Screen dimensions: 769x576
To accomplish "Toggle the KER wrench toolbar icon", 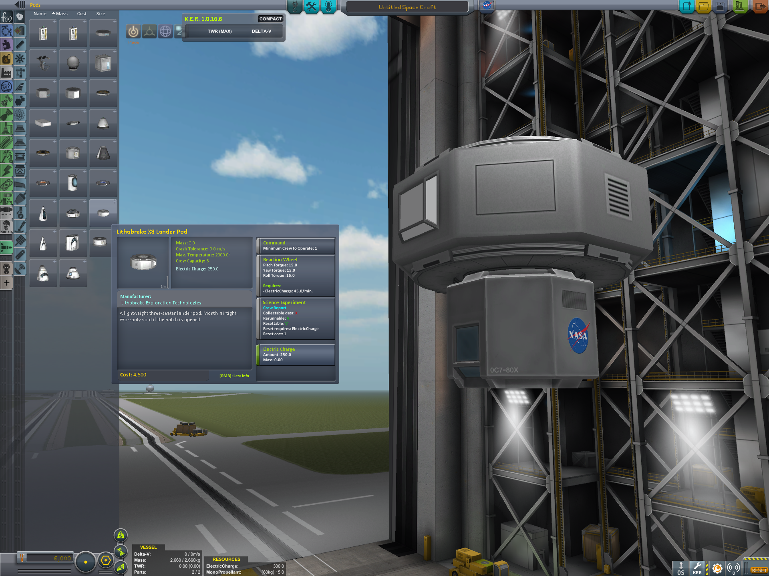I will pyautogui.click(x=697, y=568).
